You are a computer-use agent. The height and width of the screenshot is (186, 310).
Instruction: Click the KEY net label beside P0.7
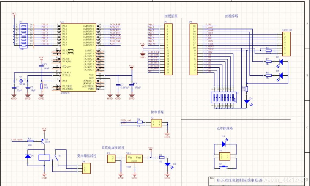tap(112, 44)
